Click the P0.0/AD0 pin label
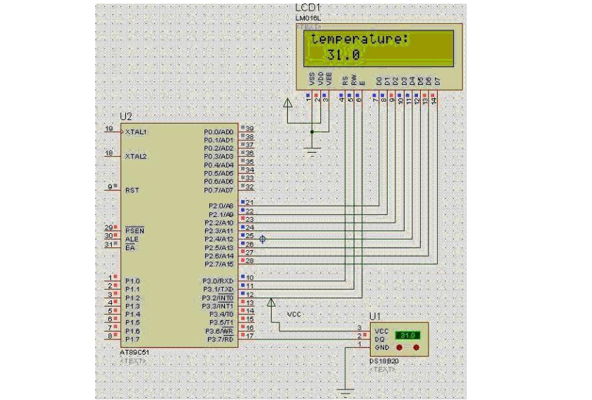The height and width of the screenshot is (400, 592). pyautogui.click(x=219, y=132)
